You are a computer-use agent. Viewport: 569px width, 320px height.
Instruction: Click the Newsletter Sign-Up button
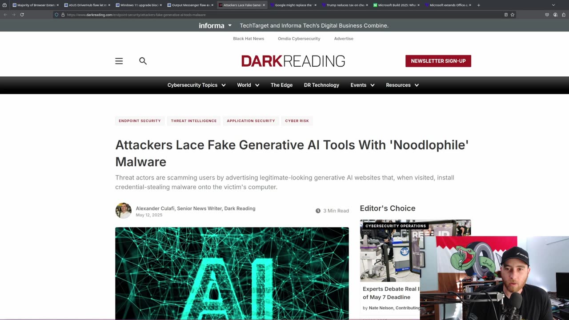tap(438, 61)
